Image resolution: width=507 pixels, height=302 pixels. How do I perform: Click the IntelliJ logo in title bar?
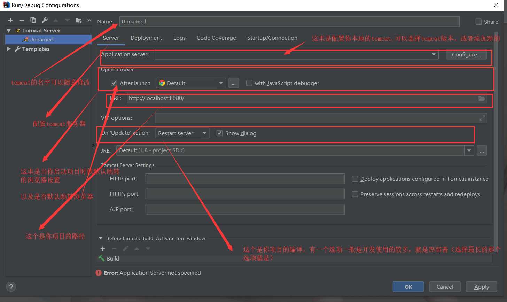(6, 5)
